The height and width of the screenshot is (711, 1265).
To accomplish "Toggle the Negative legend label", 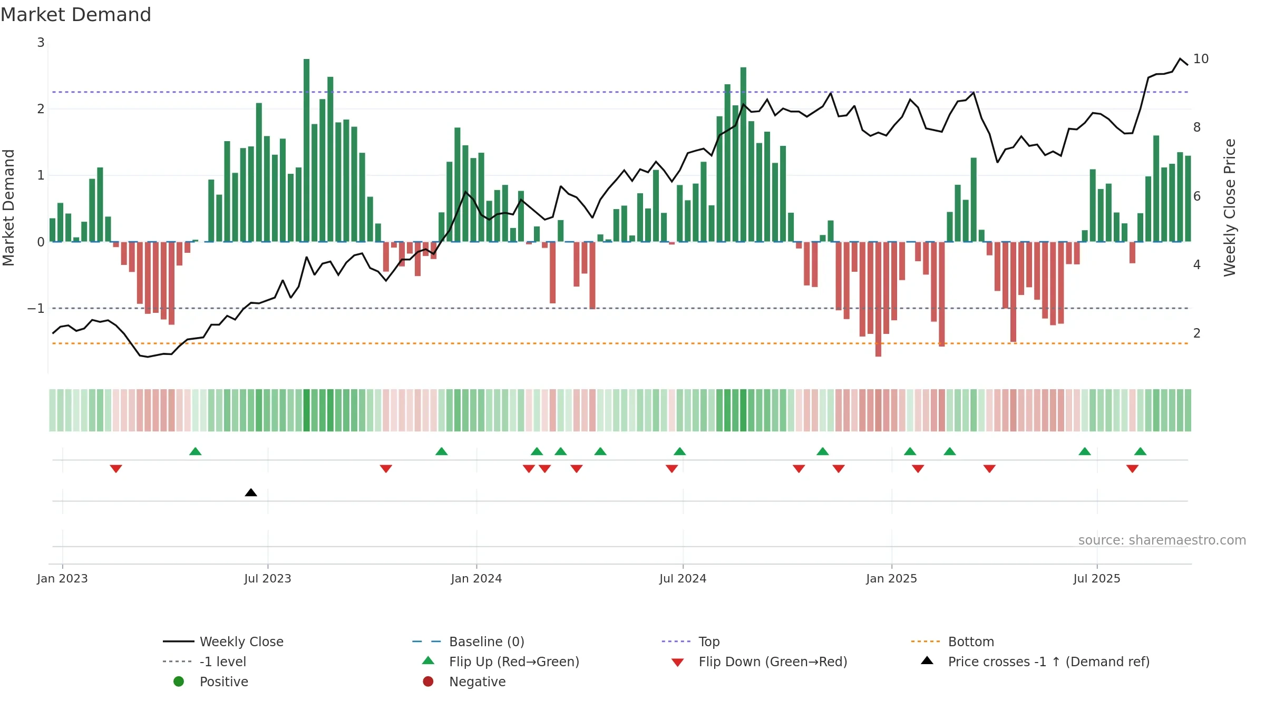I will pos(477,682).
